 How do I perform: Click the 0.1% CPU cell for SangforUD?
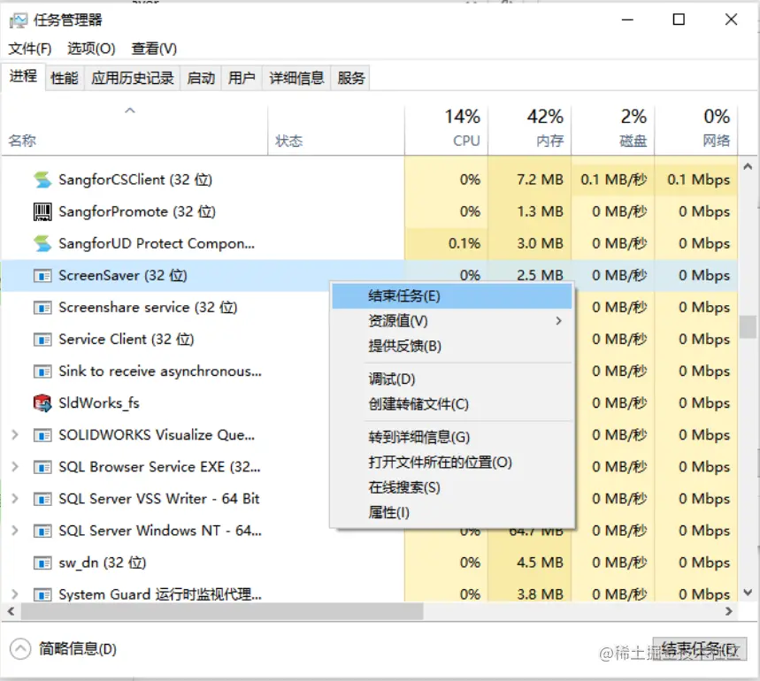[447, 243]
